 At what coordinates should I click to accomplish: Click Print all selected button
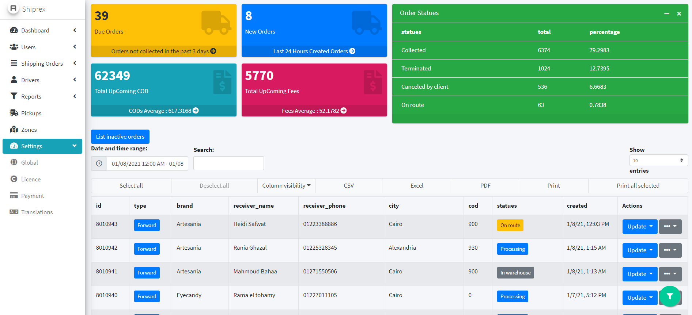coord(638,185)
